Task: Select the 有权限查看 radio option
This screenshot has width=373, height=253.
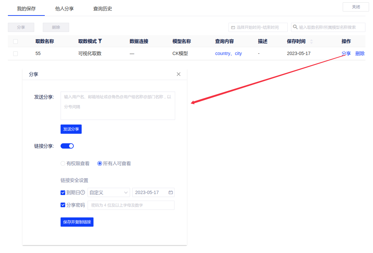Action: point(63,163)
